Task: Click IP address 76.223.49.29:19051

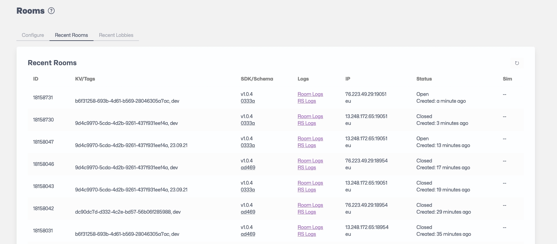Action: [x=366, y=94]
